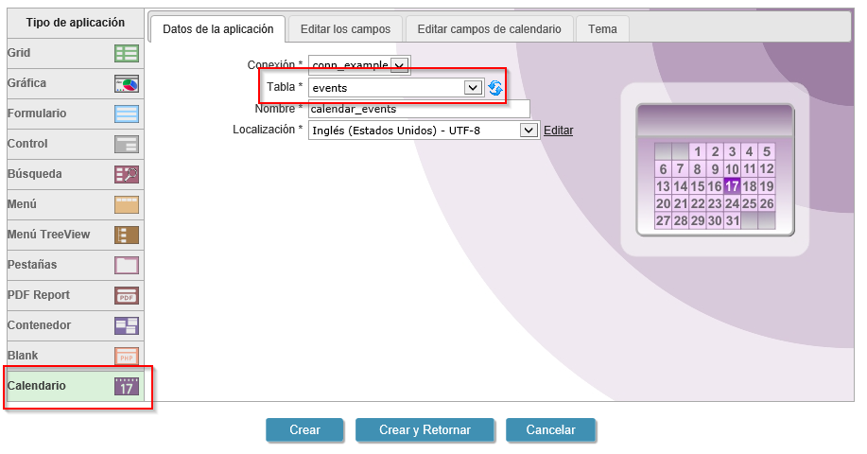Image resolution: width=867 pixels, height=454 pixels.
Task: Click the PDF Report icon
Action: point(127,296)
